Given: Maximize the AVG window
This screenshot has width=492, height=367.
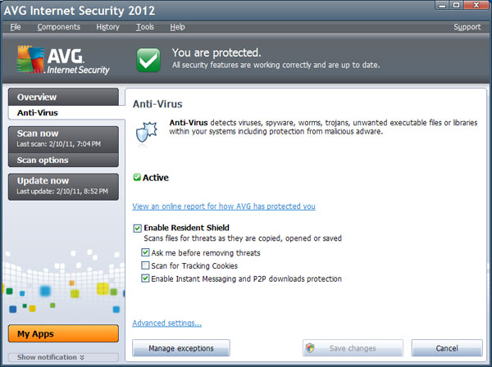Looking at the screenshot, I should [457, 5].
